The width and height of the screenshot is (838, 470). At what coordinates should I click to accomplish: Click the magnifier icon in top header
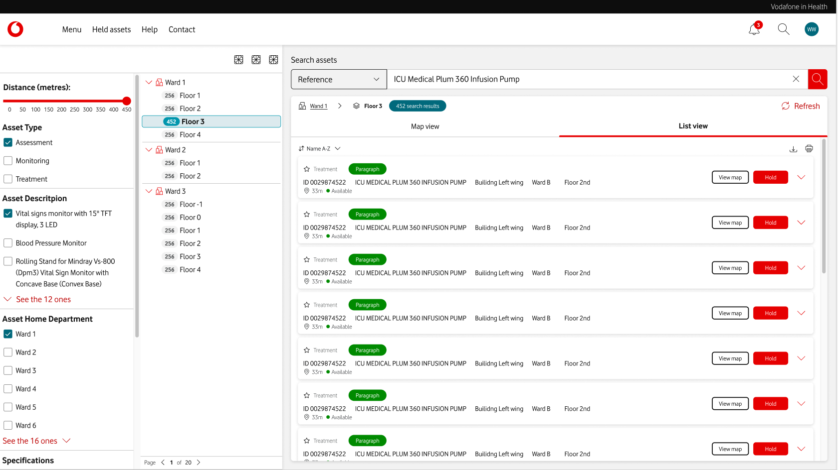(783, 29)
